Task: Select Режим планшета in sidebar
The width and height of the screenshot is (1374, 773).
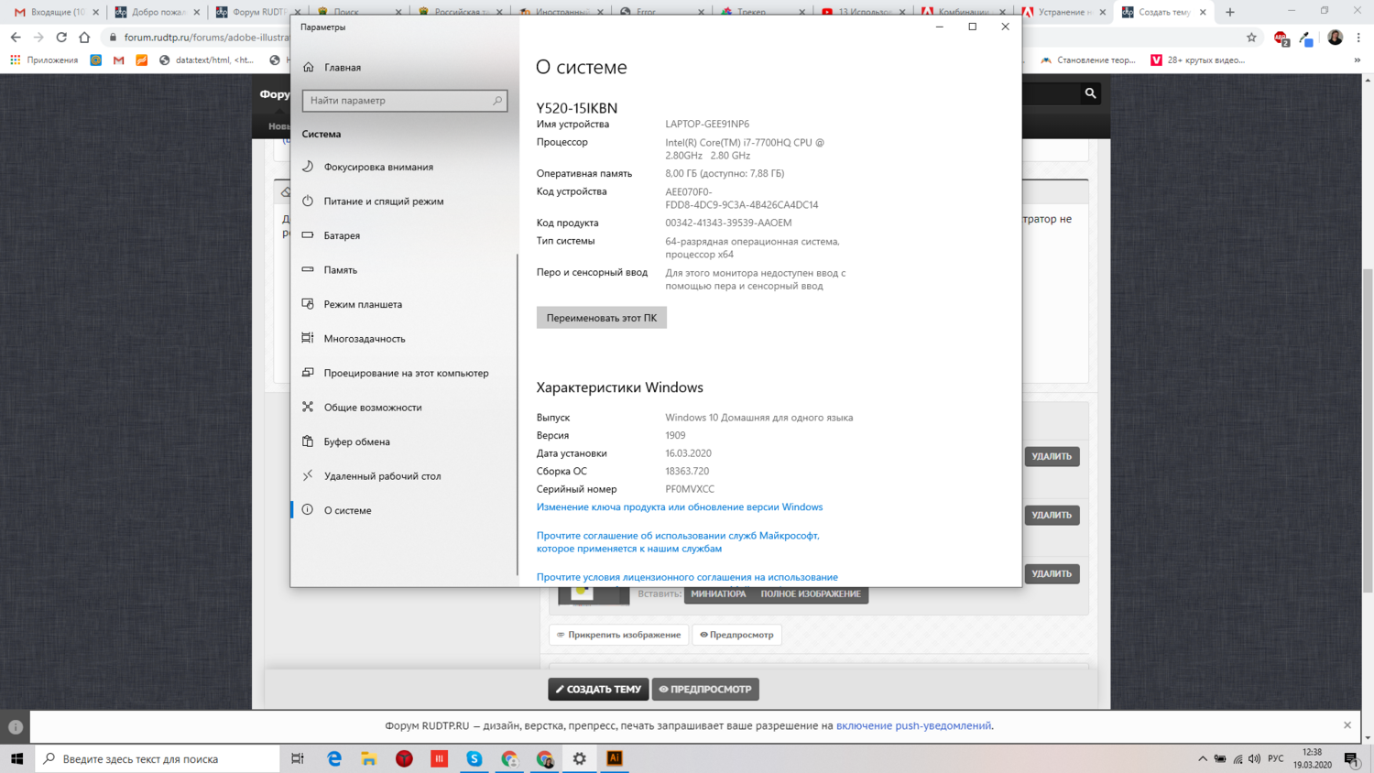Action: pos(363,304)
